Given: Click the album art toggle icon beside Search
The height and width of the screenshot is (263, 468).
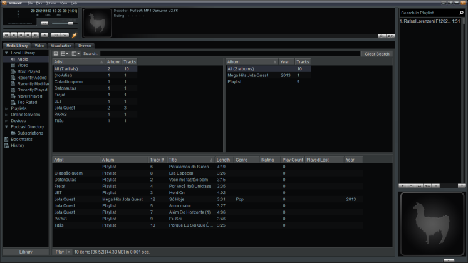Looking at the screenshot, I should 56,54.
